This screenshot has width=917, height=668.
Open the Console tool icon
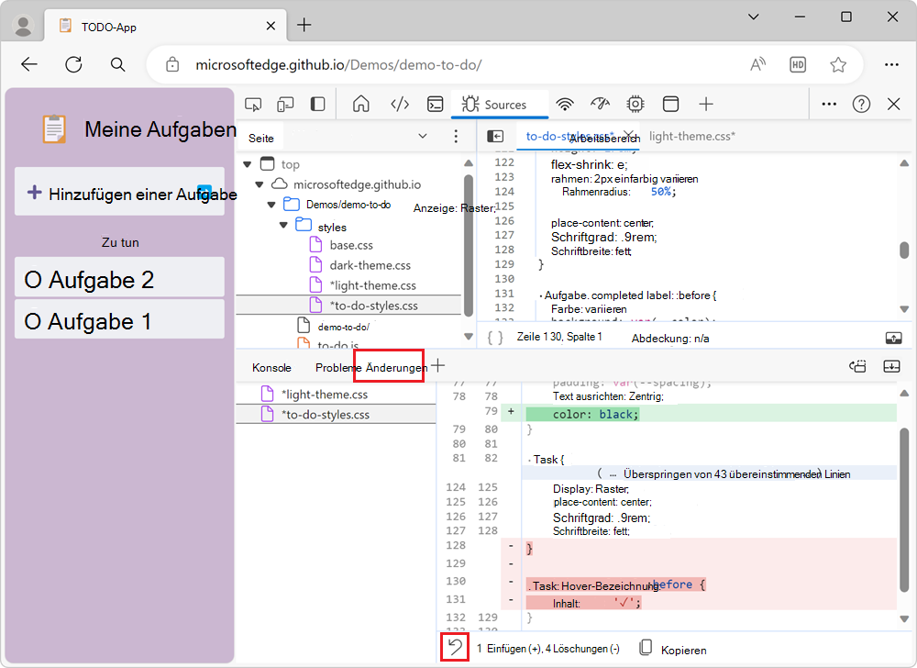(x=435, y=104)
